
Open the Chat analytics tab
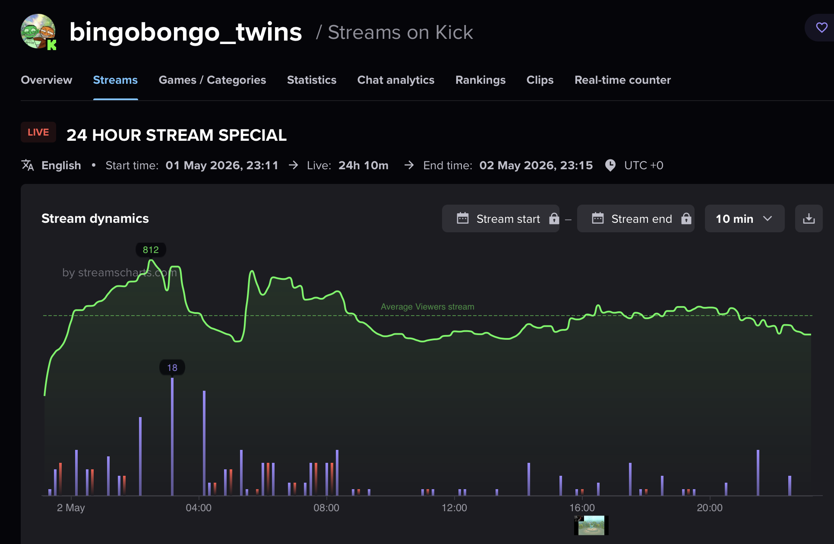click(x=395, y=80)
